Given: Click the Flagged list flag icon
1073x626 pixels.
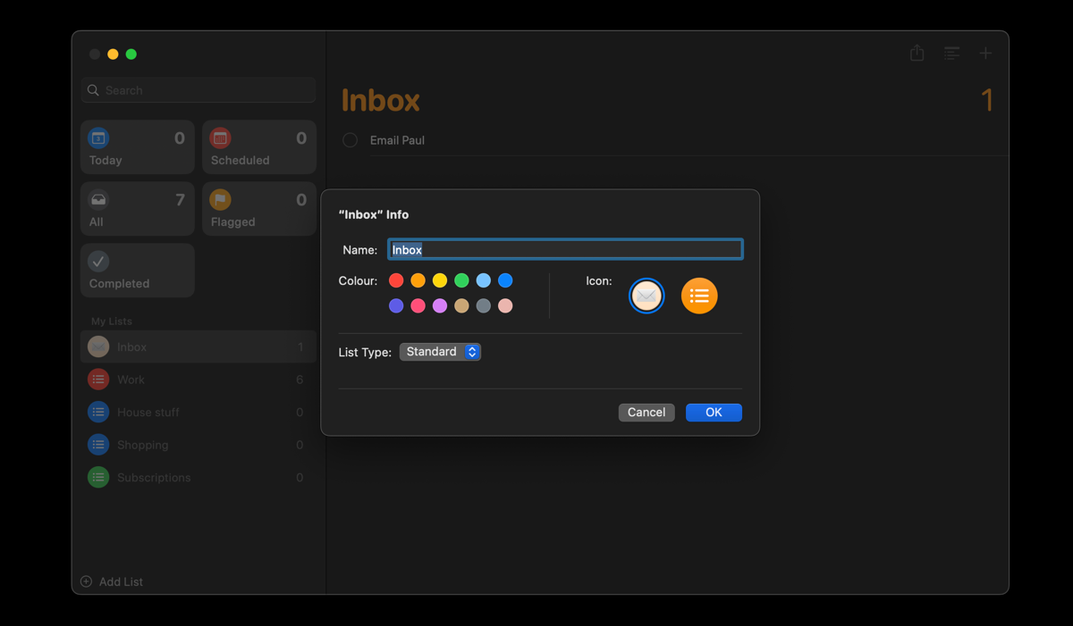Looking at the screenshot, I should [220, 198].
